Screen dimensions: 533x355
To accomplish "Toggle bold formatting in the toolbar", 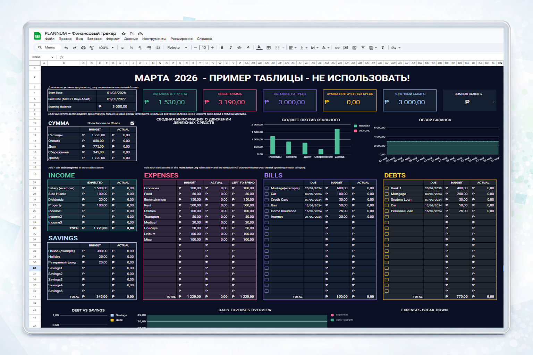I will point(222,47).
